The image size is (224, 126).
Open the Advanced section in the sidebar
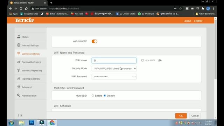click(x=30, y=87)
